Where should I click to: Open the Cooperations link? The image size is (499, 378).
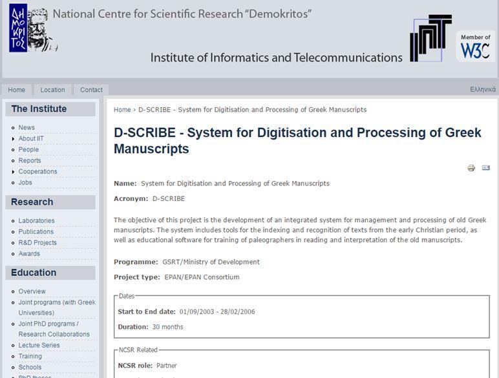(x=37, y=171)
